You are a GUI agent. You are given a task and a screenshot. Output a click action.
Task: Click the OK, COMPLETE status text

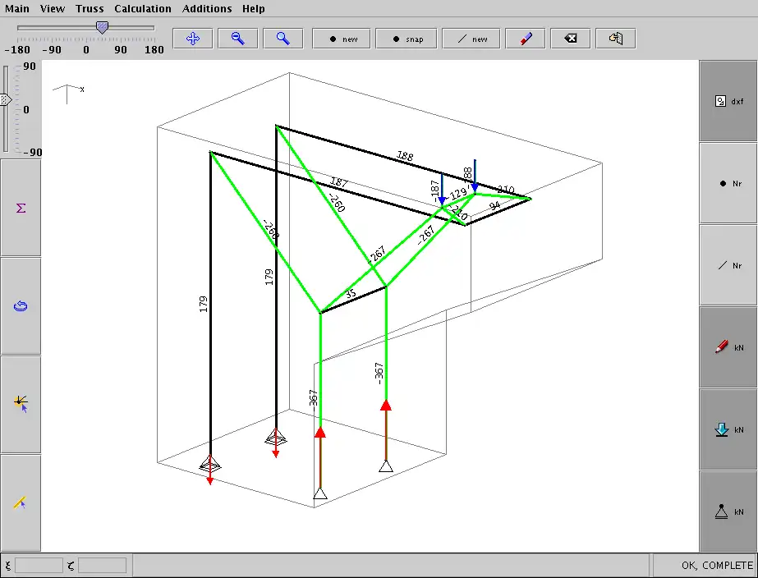(x=717, y=566)
